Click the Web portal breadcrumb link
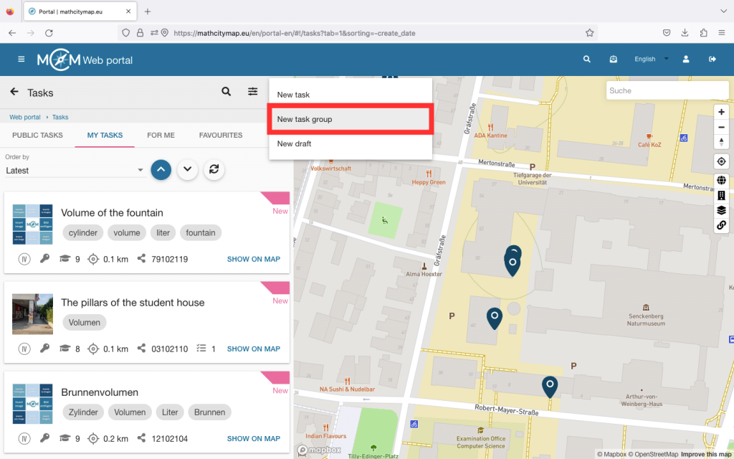Screen dimensions: 734x459 (25, 117)
